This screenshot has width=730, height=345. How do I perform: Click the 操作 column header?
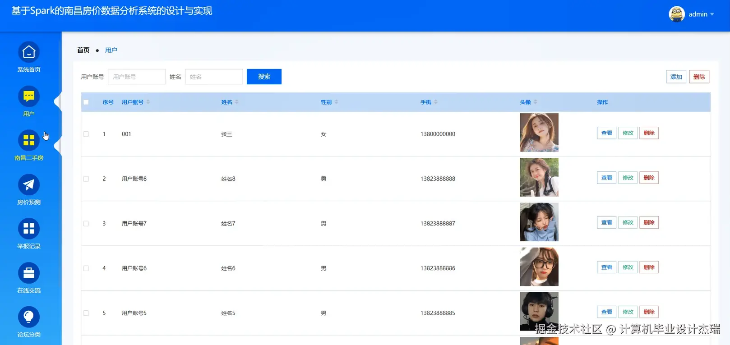click(602, 102)
